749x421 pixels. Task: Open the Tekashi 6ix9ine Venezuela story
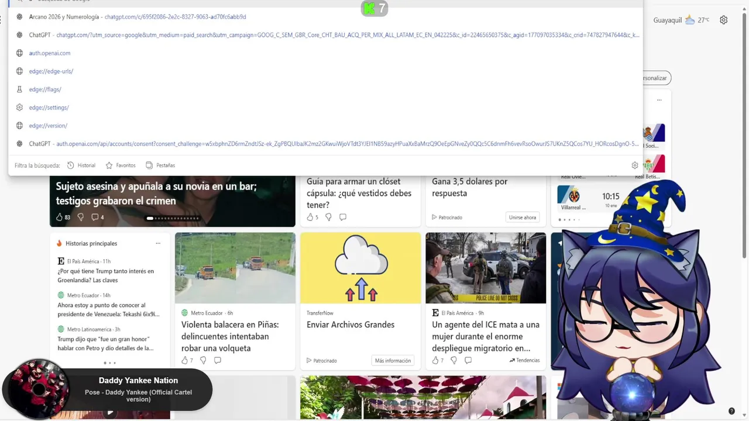point(108,309)
